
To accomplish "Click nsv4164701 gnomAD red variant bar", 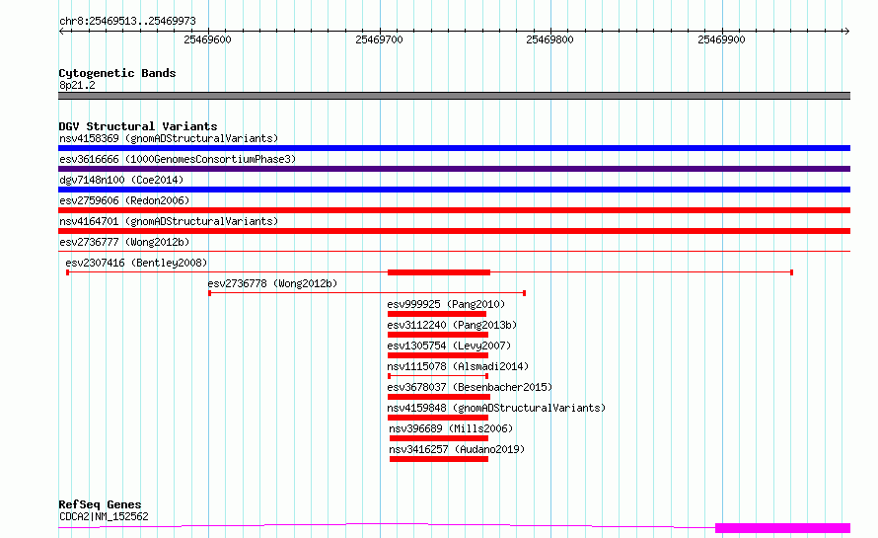I will 454,231.
